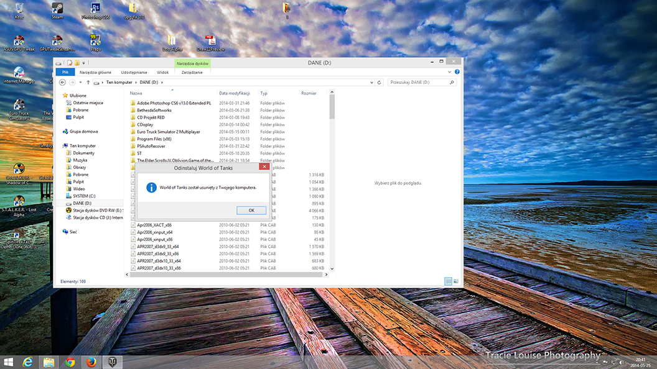This screenshot has height=369, width=657.
Task: Click the properties icon in quick access toolbar
Action: coord(70,63)
